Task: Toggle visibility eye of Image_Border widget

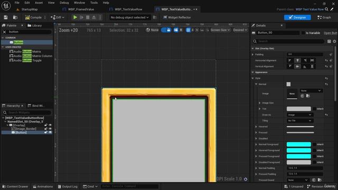Action: click(x=50, y=129)
